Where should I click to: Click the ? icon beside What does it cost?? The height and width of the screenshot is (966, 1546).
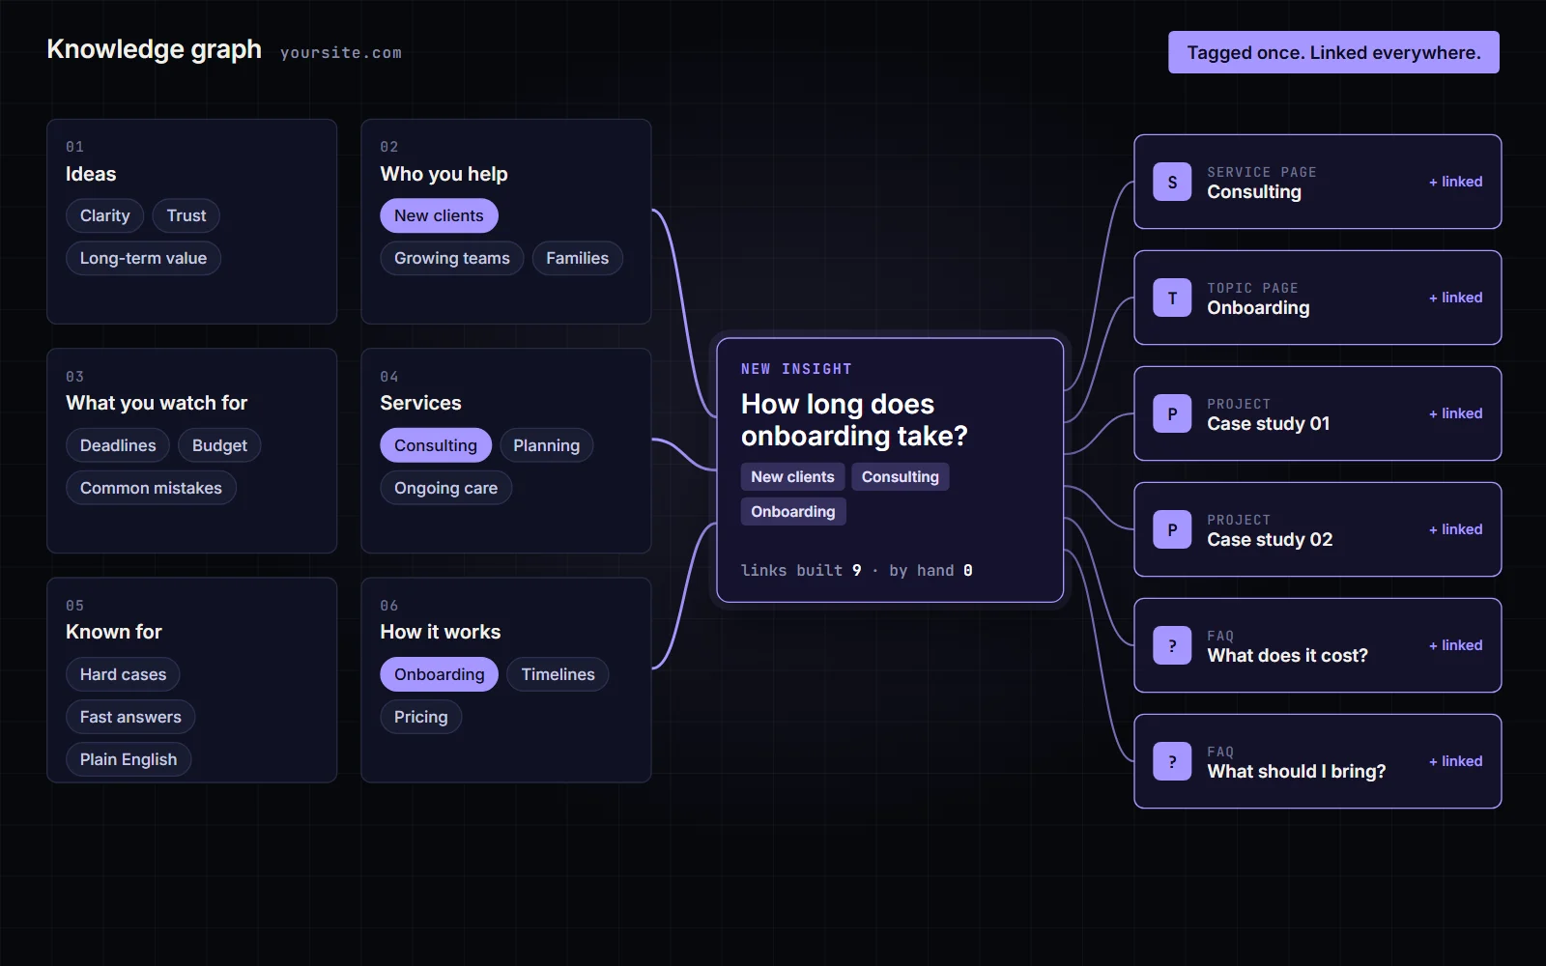[x=1172, y=645]
